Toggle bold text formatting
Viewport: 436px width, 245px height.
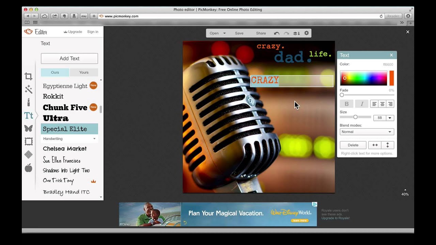tap(347, 104)
